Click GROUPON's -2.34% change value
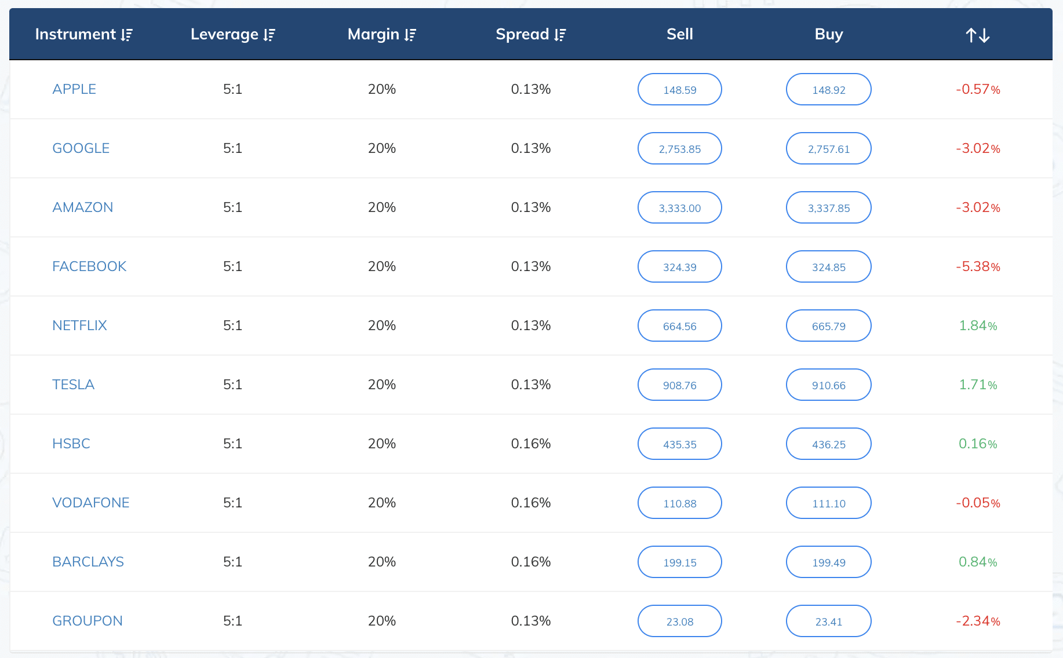The height and width of the screenshot is (658, 1063). pyautogui.click(x=978, y=621)
